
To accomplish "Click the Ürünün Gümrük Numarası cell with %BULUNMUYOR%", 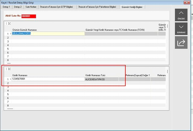I will [x=48, y=34].
